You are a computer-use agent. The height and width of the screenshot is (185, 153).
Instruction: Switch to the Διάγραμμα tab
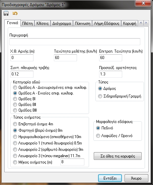click(62, 23)
